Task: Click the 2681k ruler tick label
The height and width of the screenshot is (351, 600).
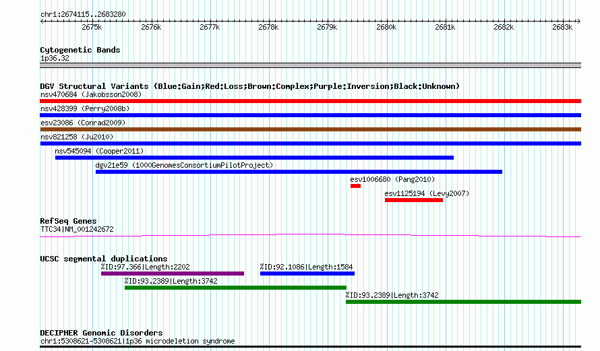Action: point(445,27)
